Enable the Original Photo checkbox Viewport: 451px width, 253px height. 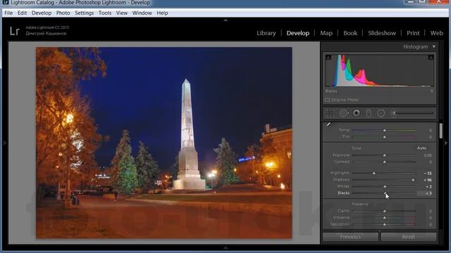[x=327, y=100]
